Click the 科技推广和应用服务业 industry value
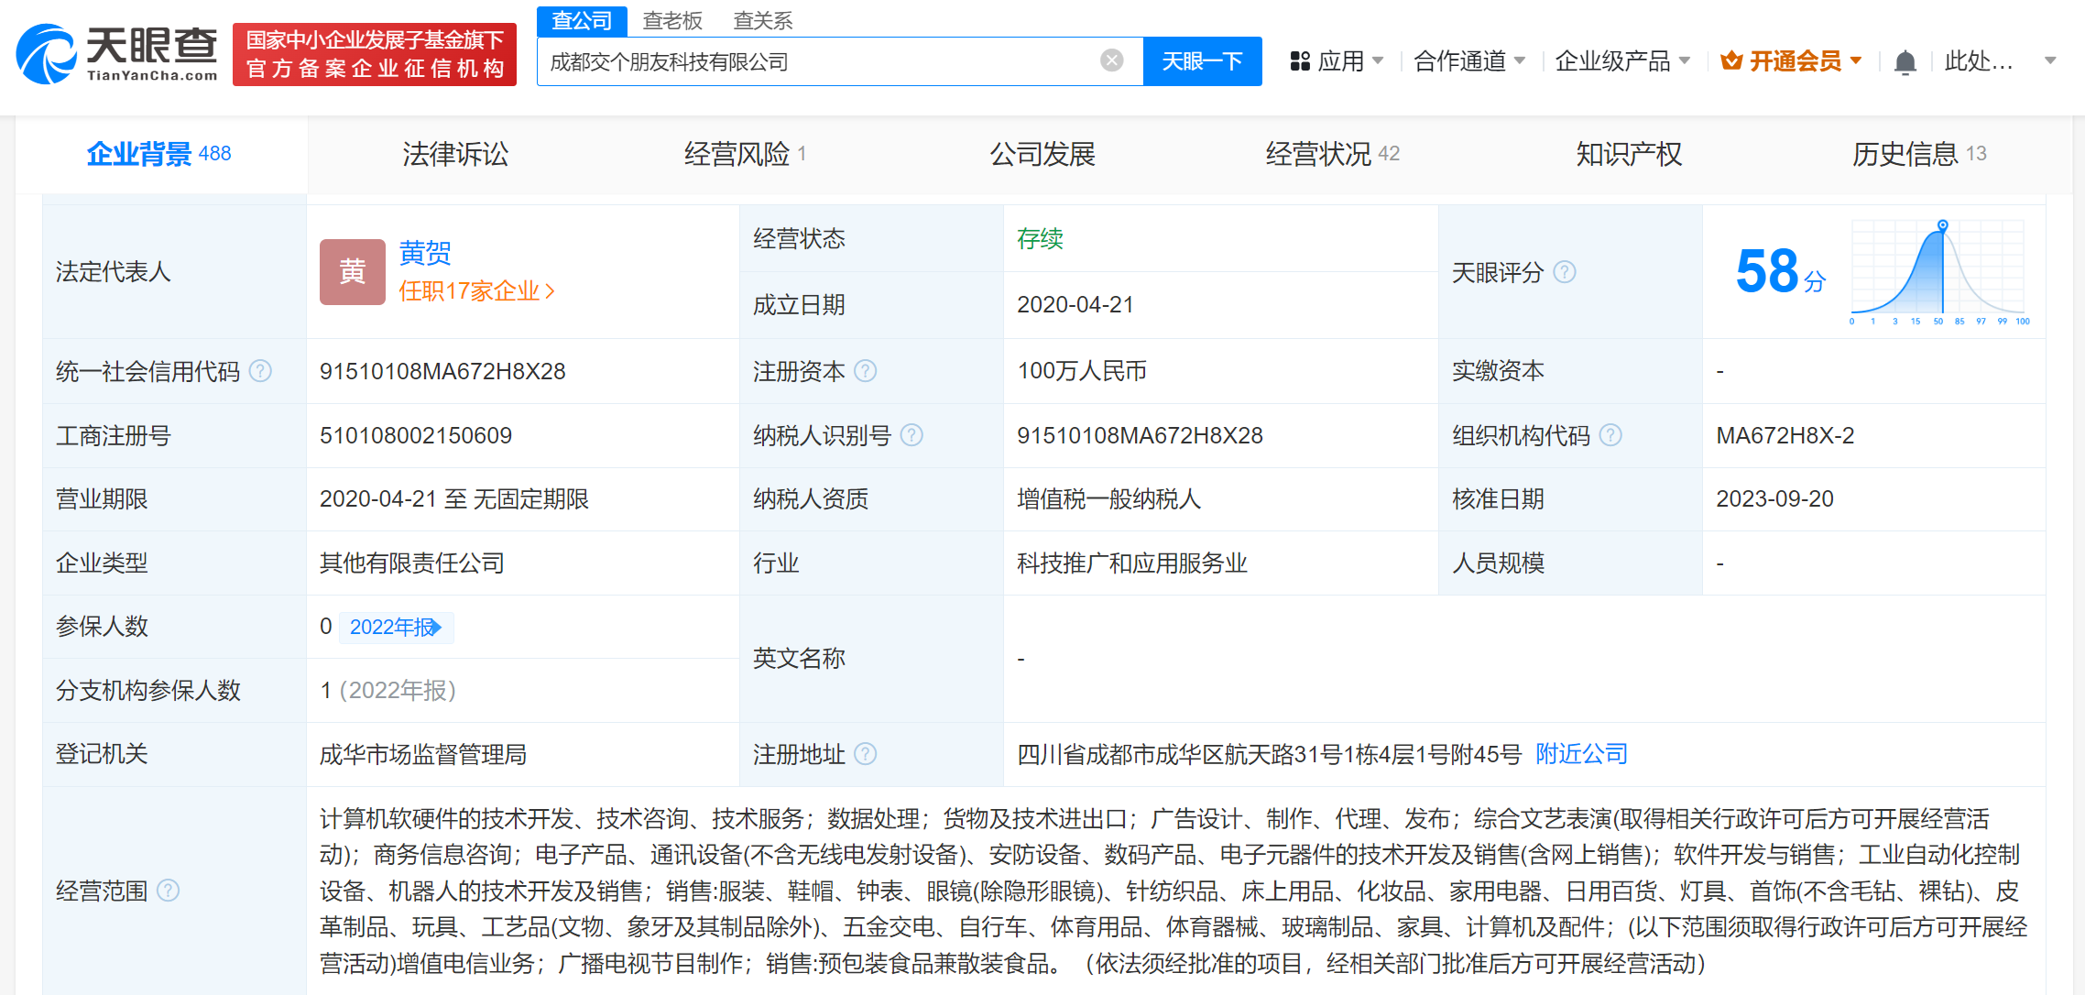 pos(1132,563)
